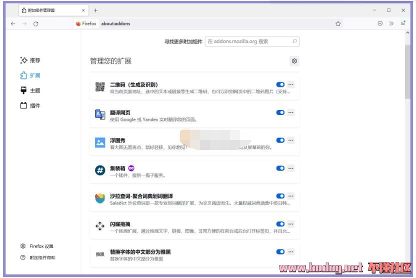
Task: Disable the 闪耀拖拽 extension toggle
Action: pos(280,224)
